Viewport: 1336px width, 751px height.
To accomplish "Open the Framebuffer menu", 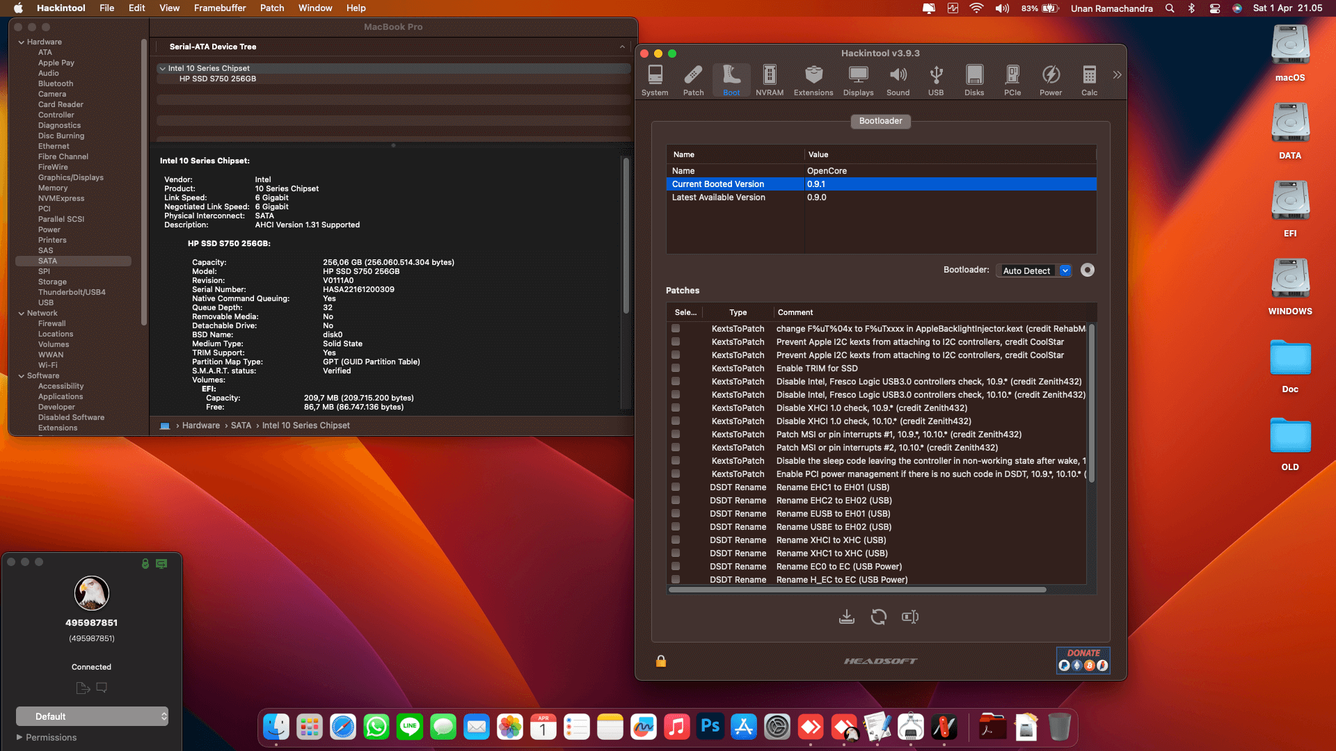I will tap(220, 8).
